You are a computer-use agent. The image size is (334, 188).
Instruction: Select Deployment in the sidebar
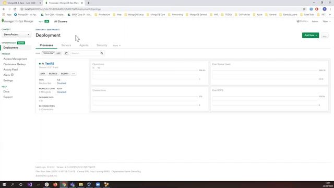(x=10, y=48)
